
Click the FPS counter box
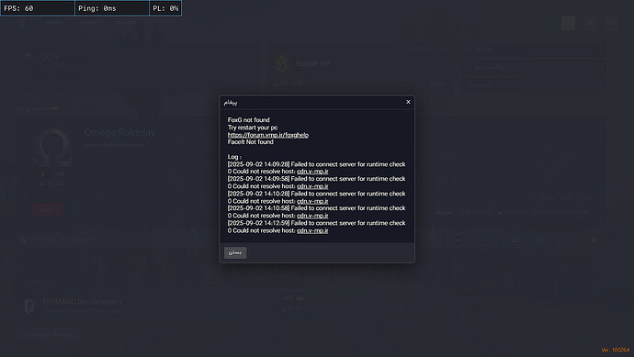(x=38, y=8)
